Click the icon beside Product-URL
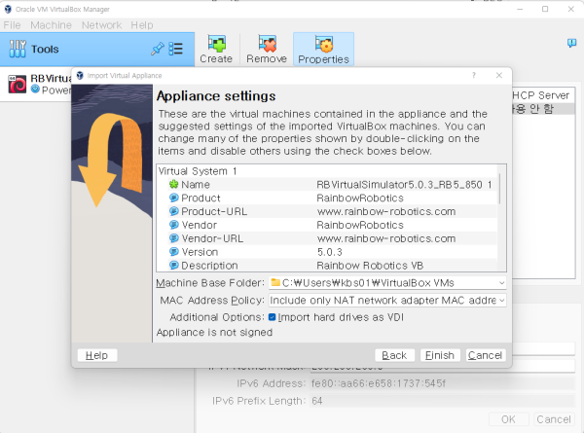Viewport: 584px width, 433px height. pyautogui.click(x=173, y=211)
